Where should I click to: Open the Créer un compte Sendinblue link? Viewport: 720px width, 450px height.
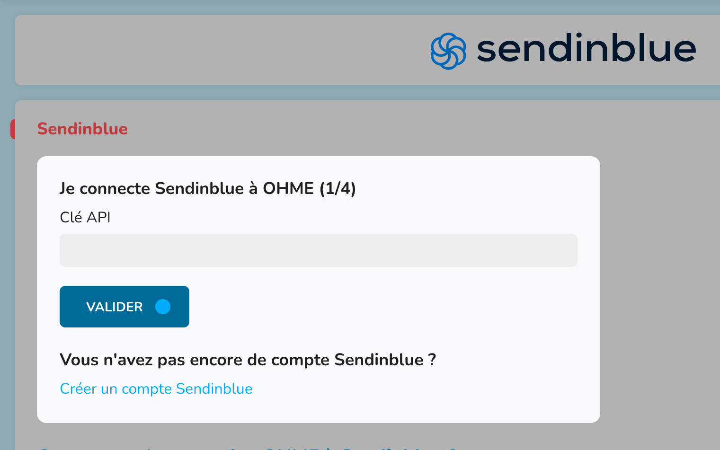156,388
